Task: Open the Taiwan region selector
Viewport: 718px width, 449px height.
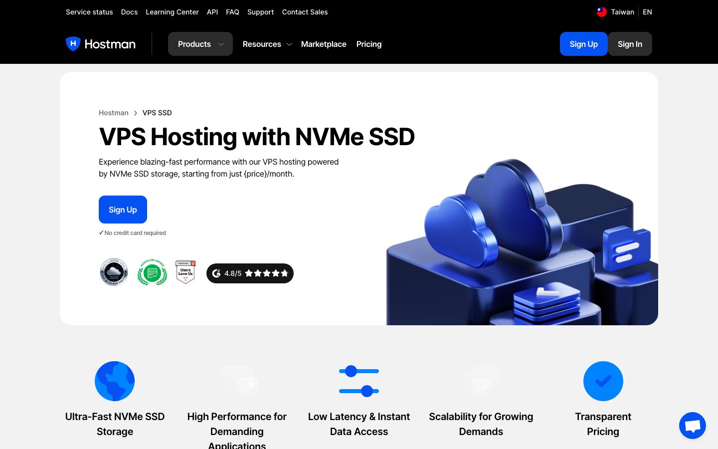Action: (616, 12)
